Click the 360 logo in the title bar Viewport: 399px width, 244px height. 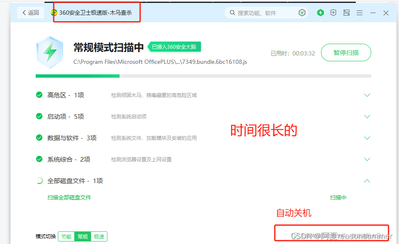[54, 13]
